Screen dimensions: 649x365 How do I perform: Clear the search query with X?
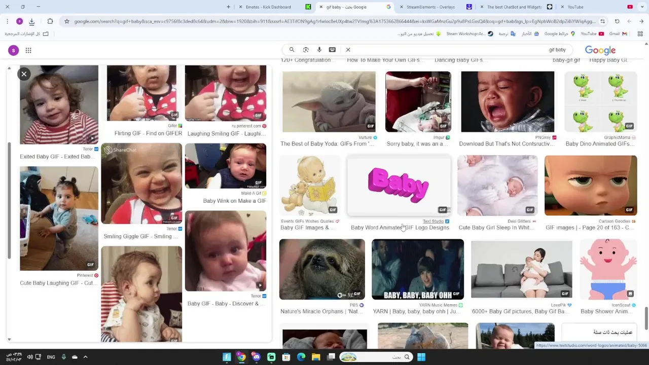click(x=348, y=50)
